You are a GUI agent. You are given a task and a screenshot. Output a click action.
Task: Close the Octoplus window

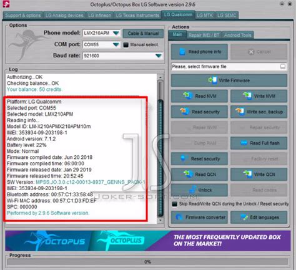[290, 4]
